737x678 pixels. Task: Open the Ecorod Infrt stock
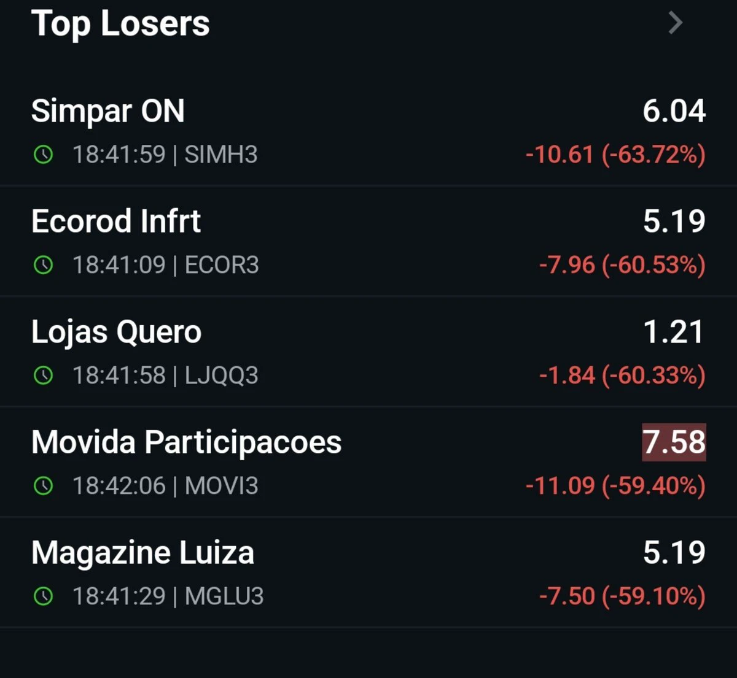coord(368,241)
